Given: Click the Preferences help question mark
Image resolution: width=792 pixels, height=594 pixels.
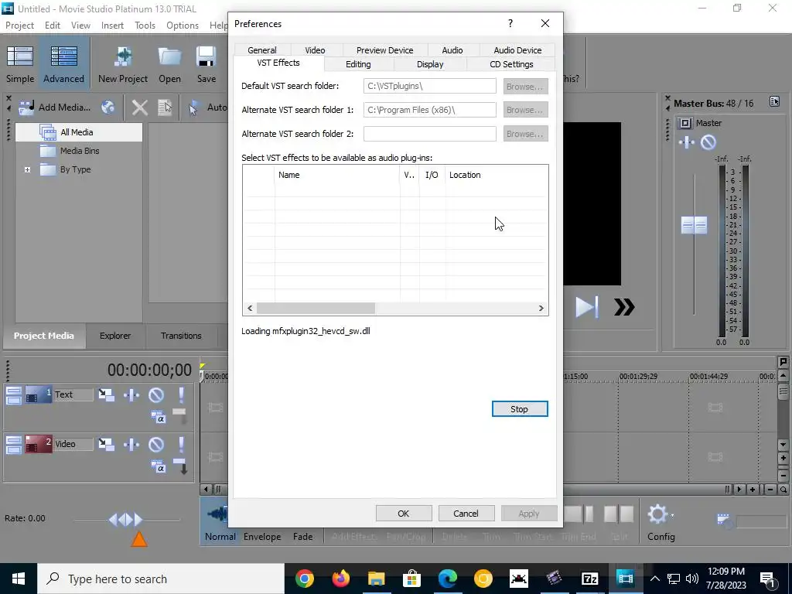Looking at the screenshot, I should tap(510, 23).
